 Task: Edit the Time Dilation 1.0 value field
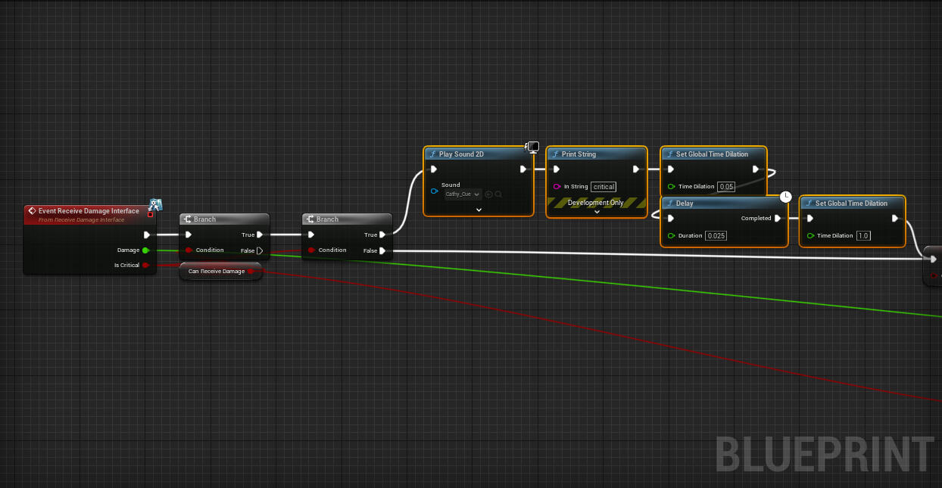tap(863, 236)
